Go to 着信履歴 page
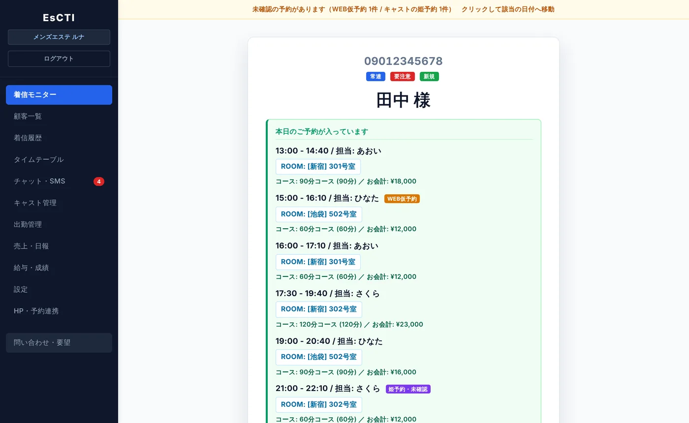 click(x=59, y=138)
